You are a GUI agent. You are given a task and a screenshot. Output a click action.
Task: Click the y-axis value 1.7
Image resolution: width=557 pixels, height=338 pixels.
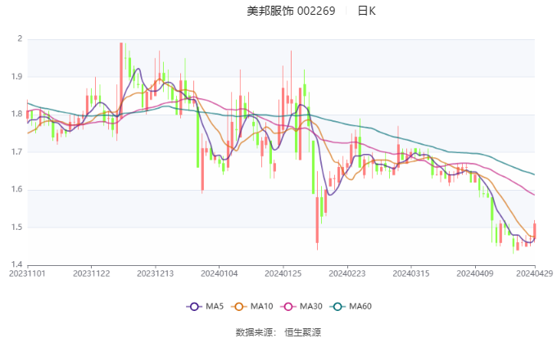(16, 152)
